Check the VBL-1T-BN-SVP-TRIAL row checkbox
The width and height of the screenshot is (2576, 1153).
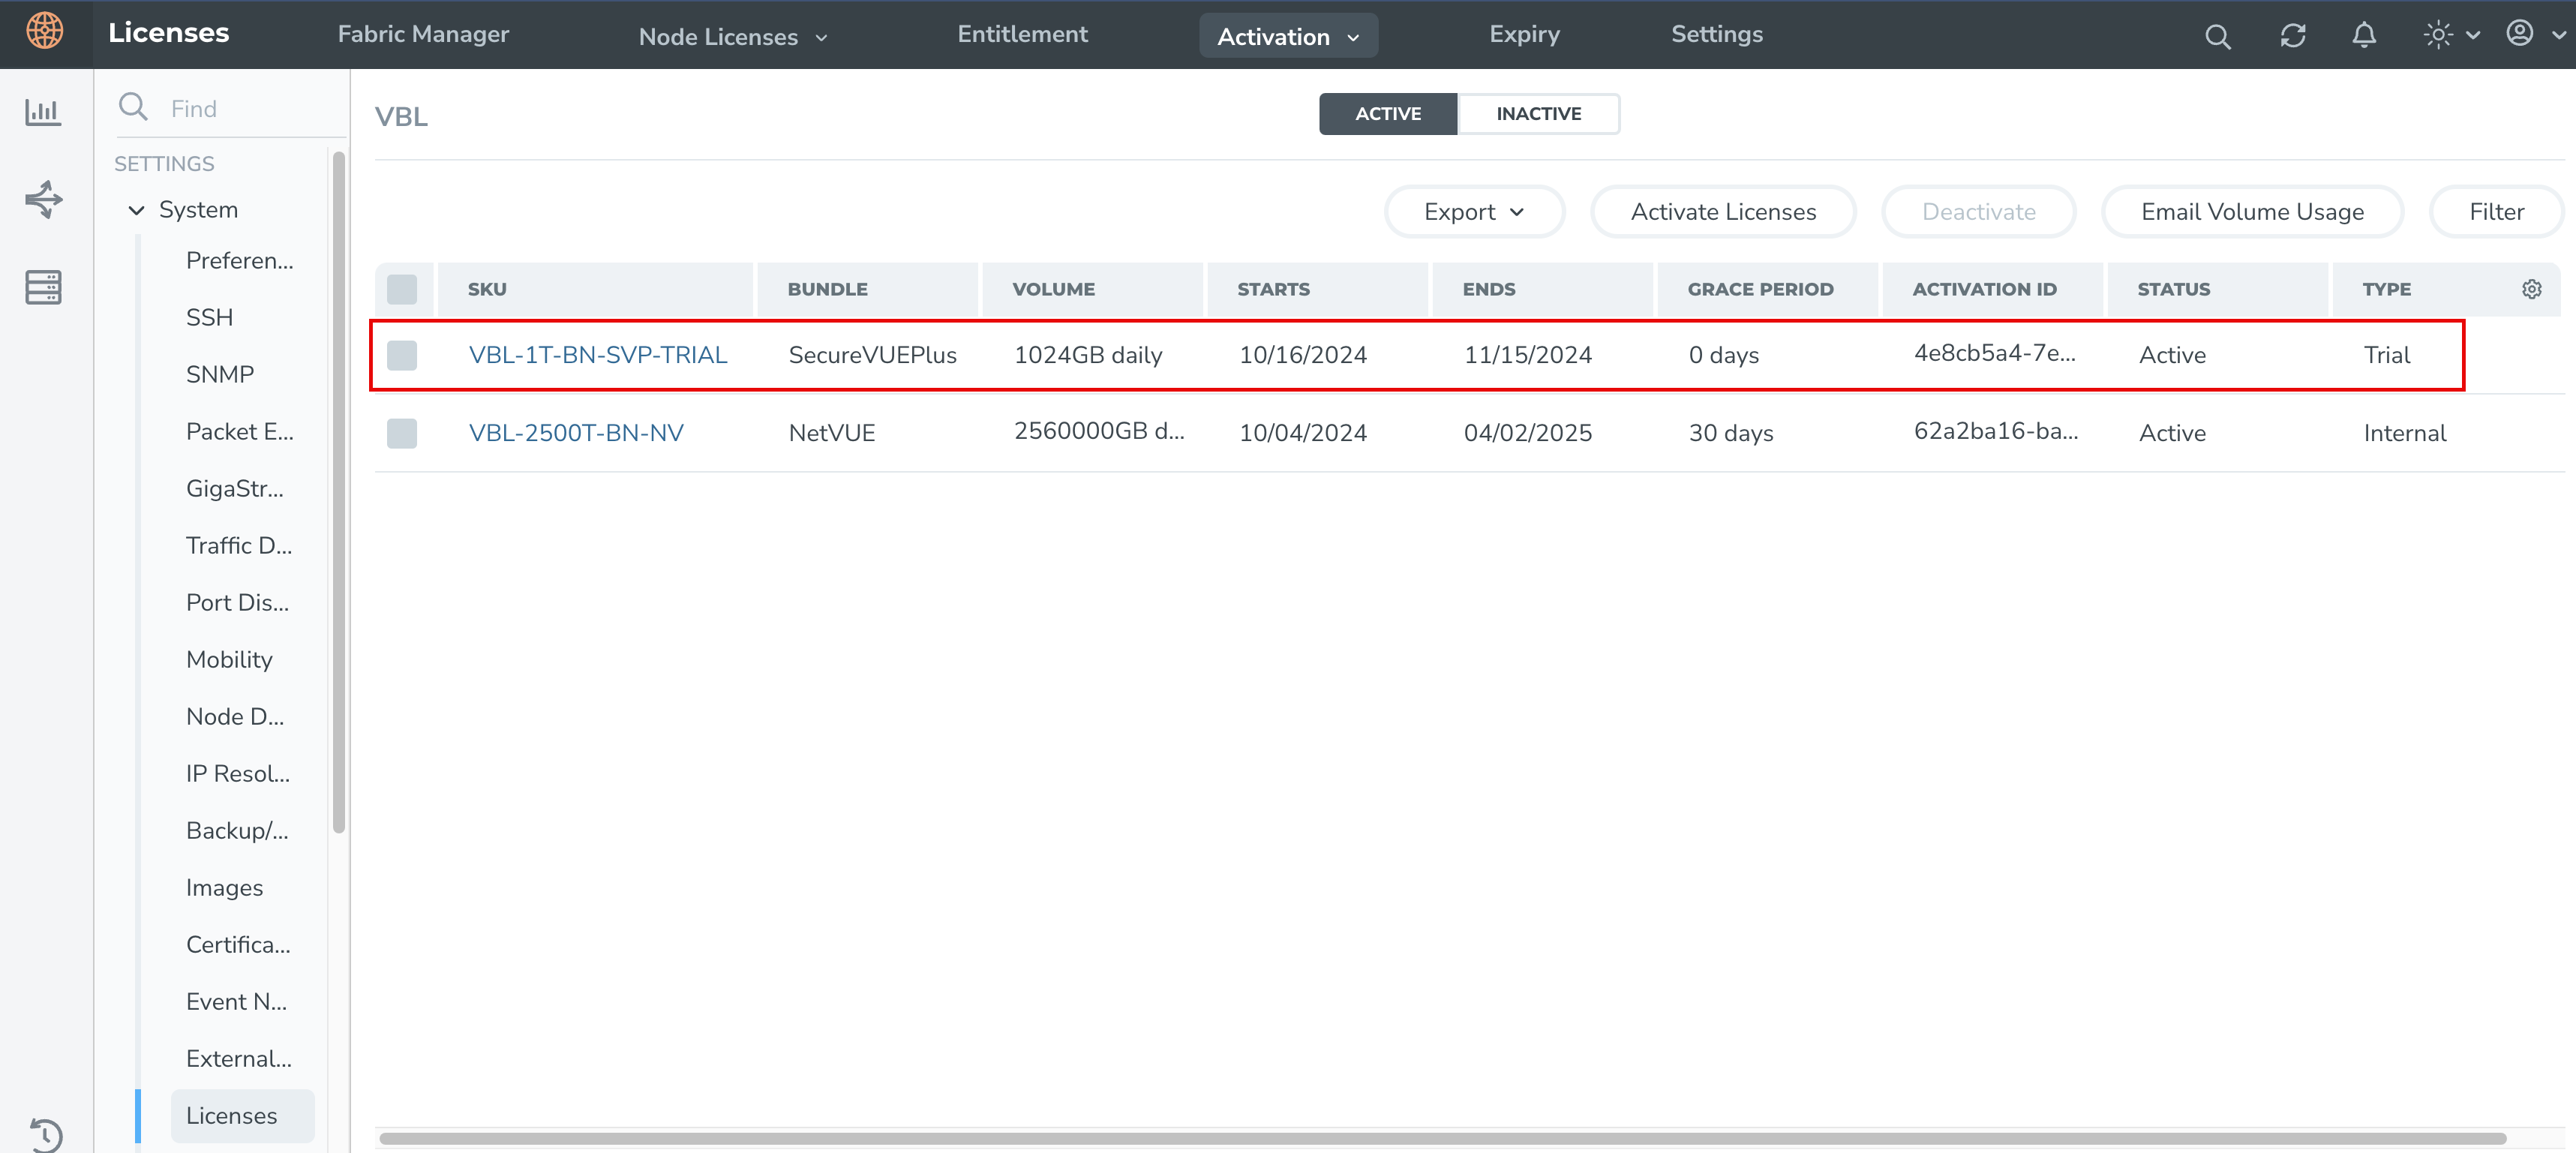[402, 355]
